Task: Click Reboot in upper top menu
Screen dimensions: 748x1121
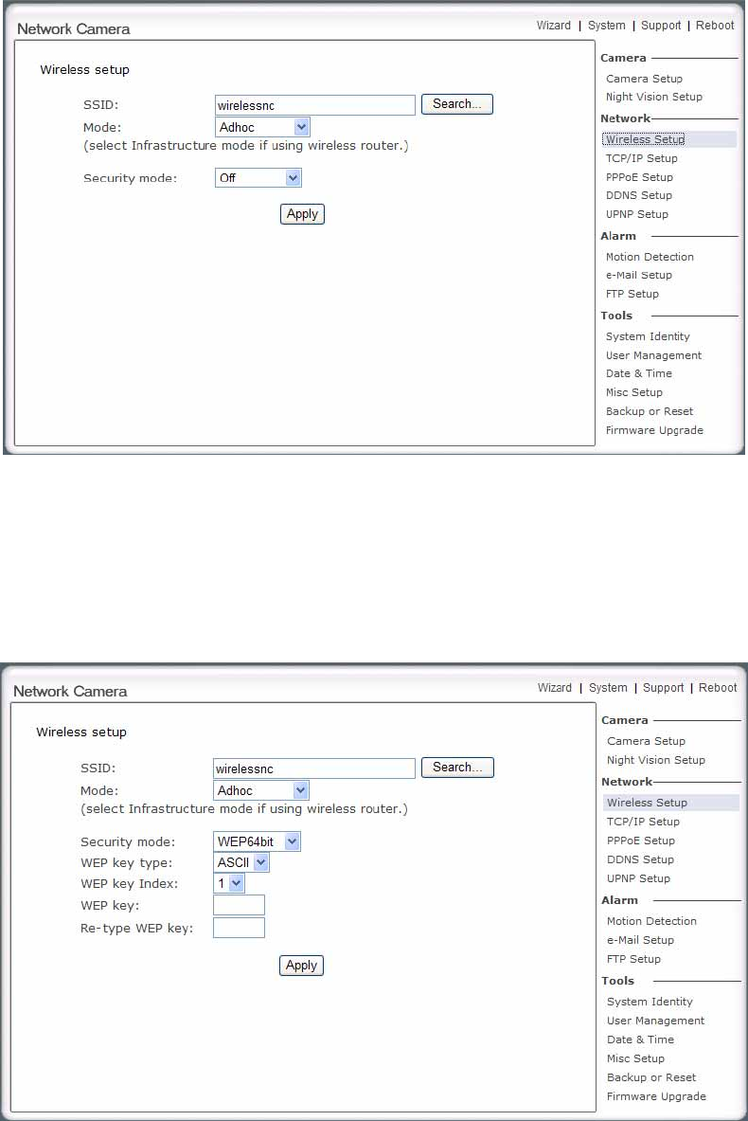Action: (x=715, y=26)
